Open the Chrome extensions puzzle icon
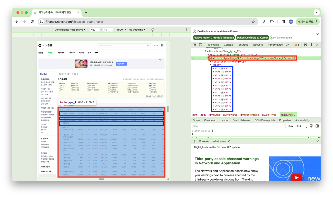 pos(272,22)
